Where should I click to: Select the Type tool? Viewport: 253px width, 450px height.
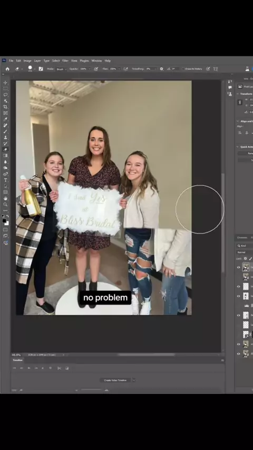click(x=5, y=180)
